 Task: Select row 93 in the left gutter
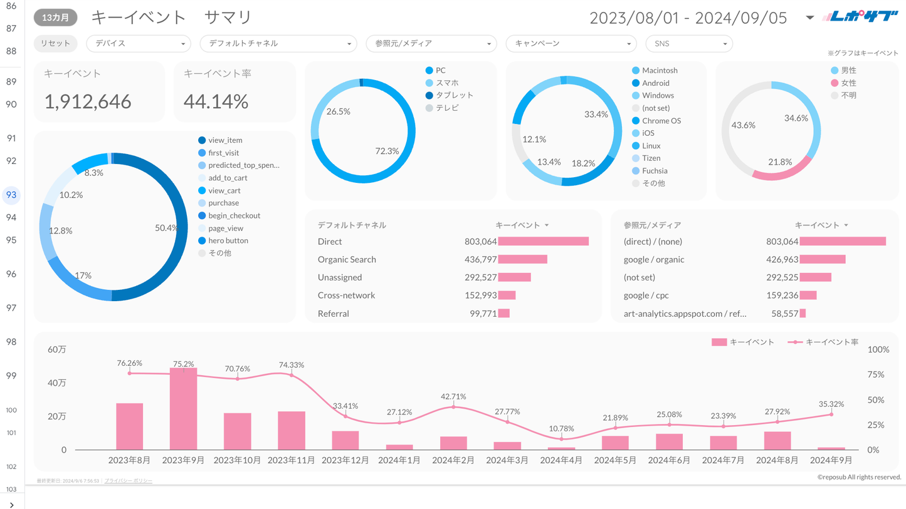coord(11,195)
